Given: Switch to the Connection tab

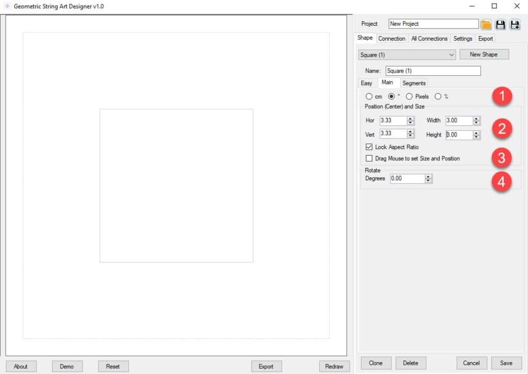Looking at the screenshot, I should coord(391,39).
